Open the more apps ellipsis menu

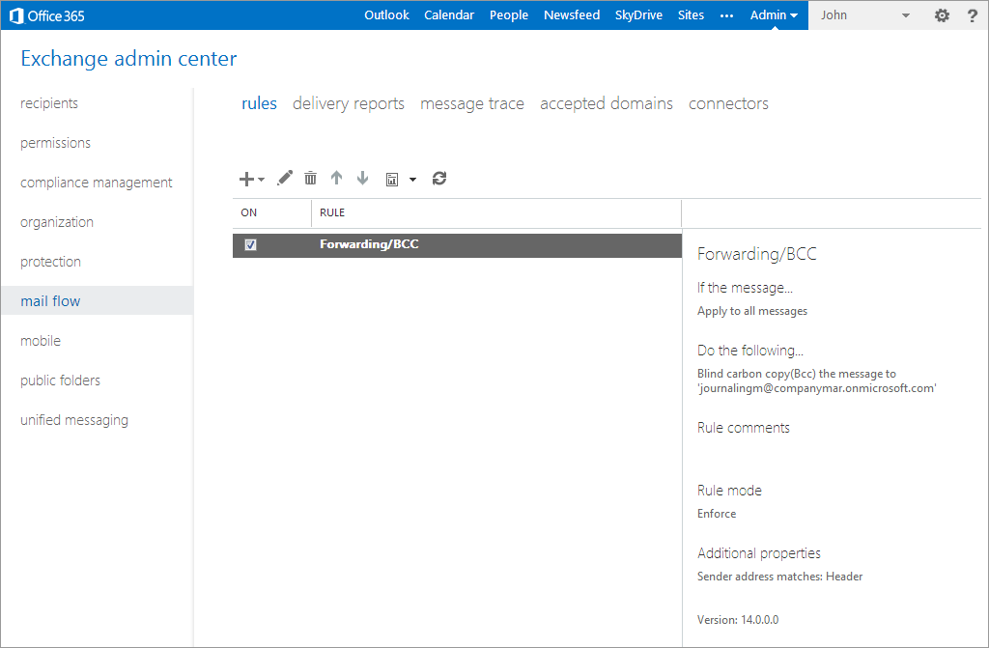tap(726, 16)
